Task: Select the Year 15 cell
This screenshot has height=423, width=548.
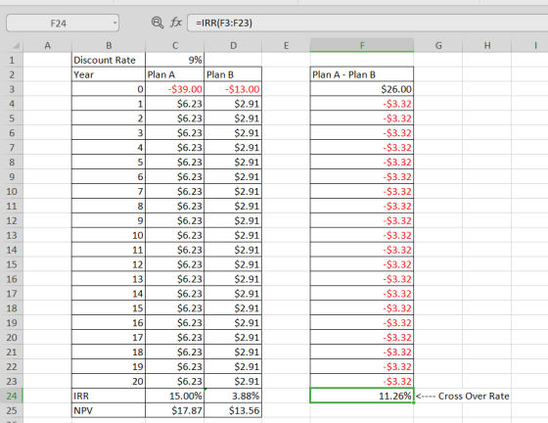Action: (109, 308)
